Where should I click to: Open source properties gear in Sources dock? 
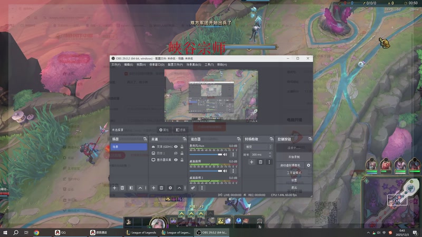(x=170, y=188)
